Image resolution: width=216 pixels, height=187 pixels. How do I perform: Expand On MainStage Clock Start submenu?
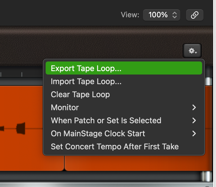(124, 133)
